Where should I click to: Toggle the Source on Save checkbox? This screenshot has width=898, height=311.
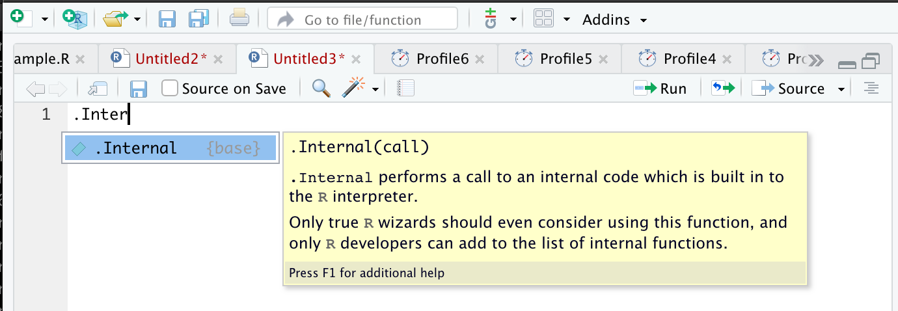pyautogui.click(x=170, y=88)
